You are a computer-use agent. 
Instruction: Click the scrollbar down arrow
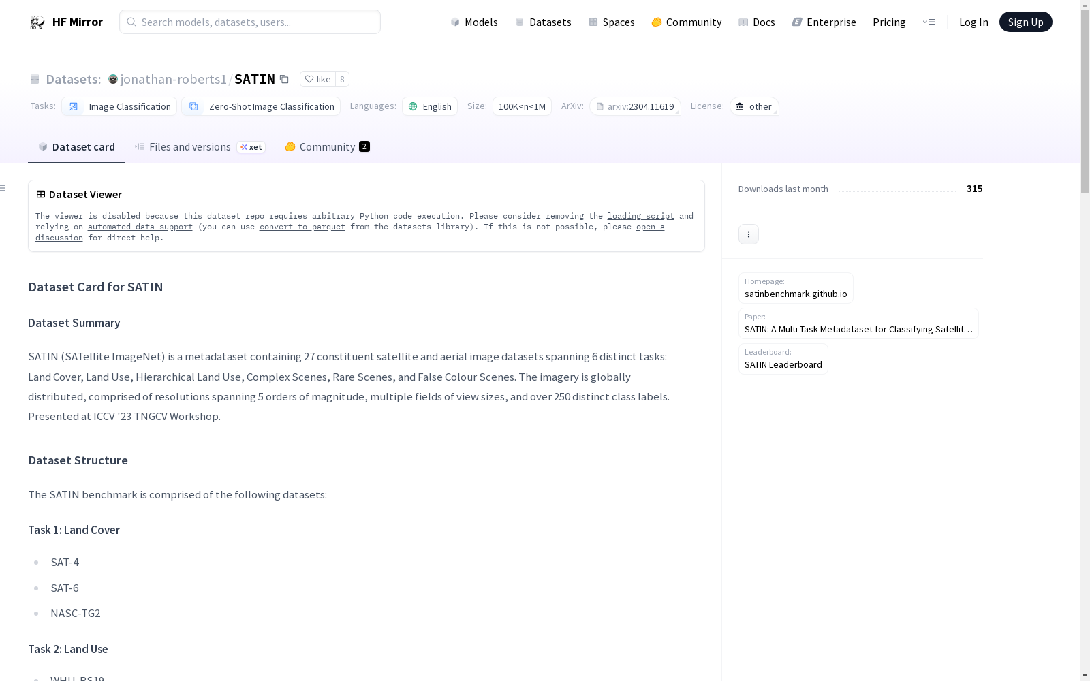[x=1085, y=676]
